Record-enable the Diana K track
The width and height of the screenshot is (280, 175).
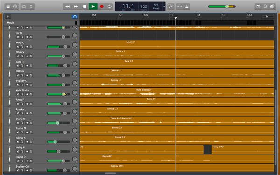pos(27,123)
